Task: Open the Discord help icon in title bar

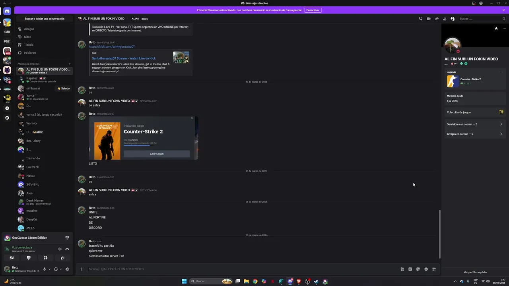Action: 481,3
